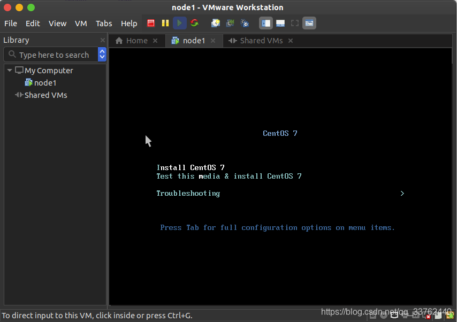Click the shared icon on Shared VMs tab
The width and height of the screenshot is (457, 322).
pyautogui.click(x=233, y=41)
